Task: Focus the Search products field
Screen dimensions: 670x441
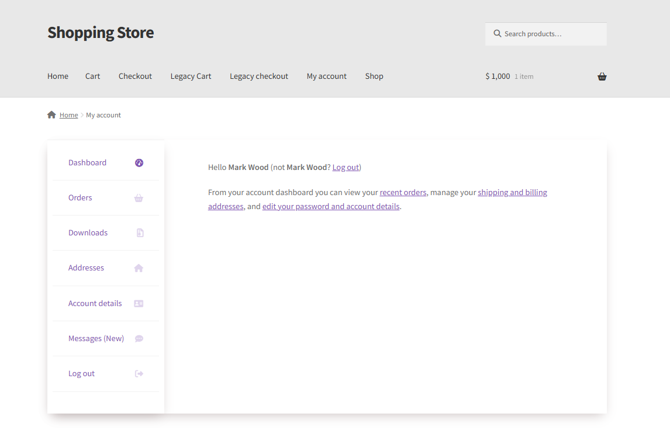Action: (545, 34)
